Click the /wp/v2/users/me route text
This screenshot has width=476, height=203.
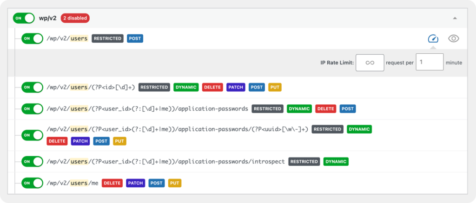click(73, 183)
